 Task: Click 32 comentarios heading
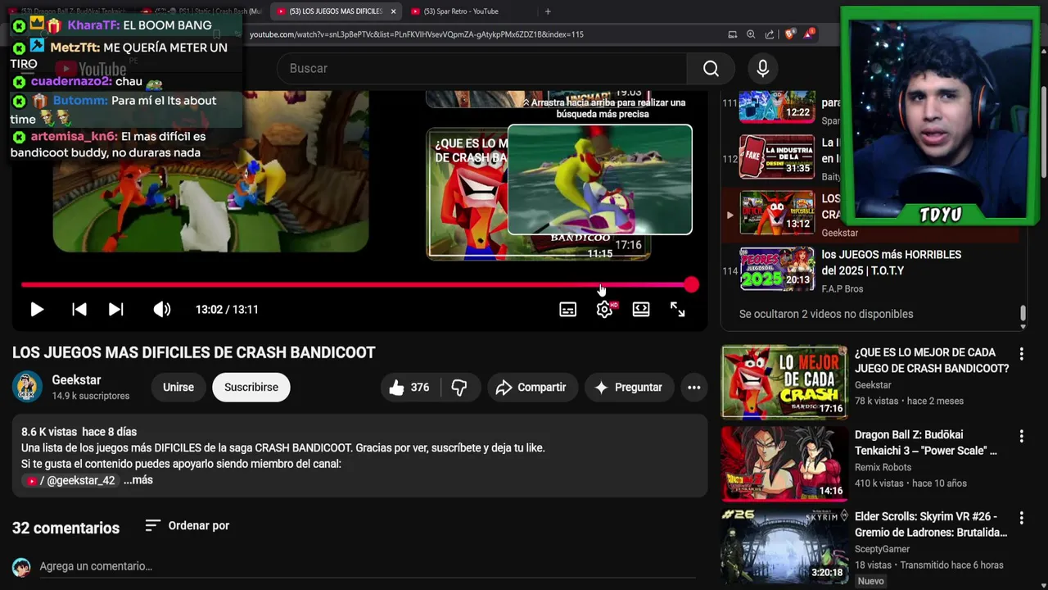point(65,528)
